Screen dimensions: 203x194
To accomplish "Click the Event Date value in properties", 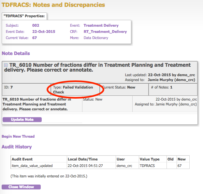I will (43, 32).
